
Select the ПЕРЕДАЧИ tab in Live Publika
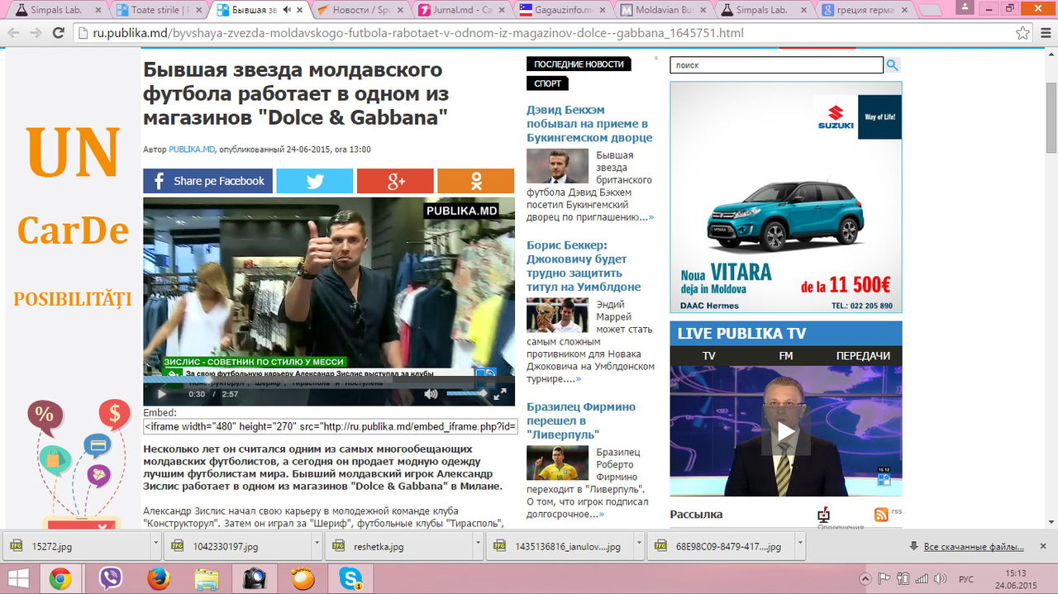[x=863, y=355]
